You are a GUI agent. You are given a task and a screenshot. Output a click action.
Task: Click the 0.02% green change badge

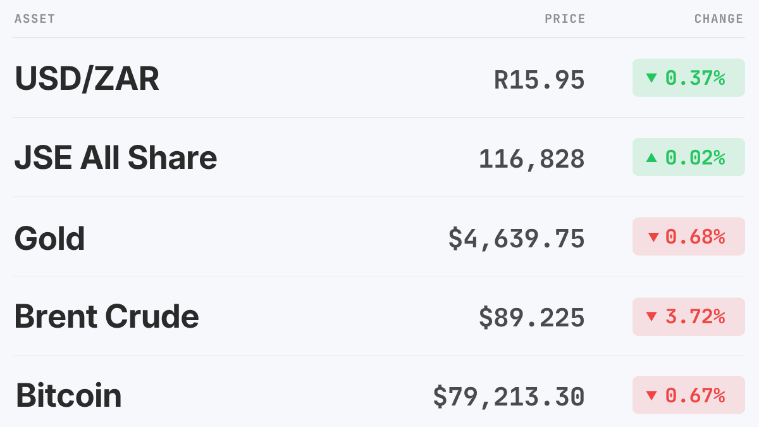pyautogui.click(x=689, y=157)
